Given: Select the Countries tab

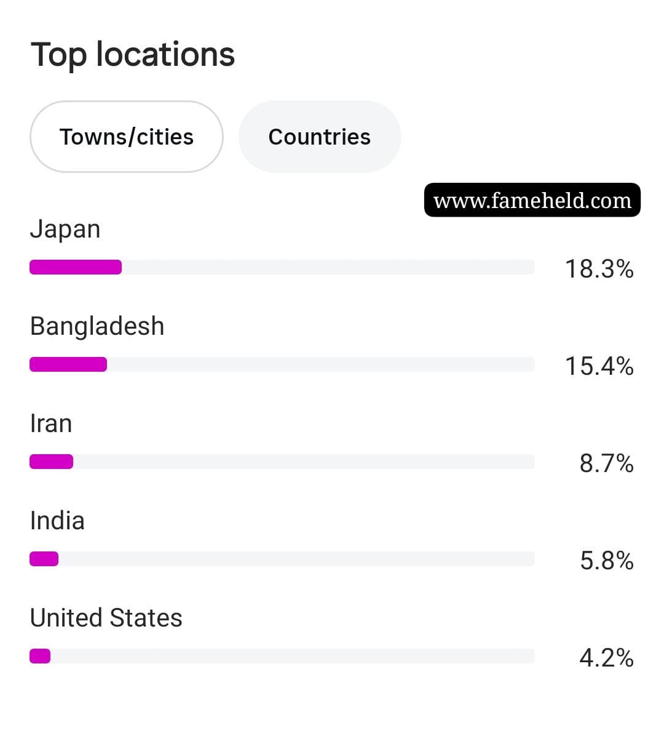Looking at the screenshot, I should point(320,137).
